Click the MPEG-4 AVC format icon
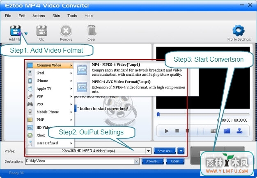This screenshot has height=178, width=257. click(82, 87)
